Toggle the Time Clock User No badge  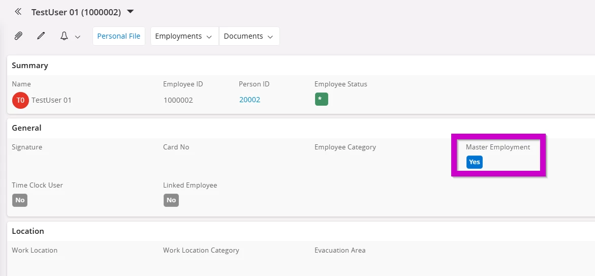(20, 200)
